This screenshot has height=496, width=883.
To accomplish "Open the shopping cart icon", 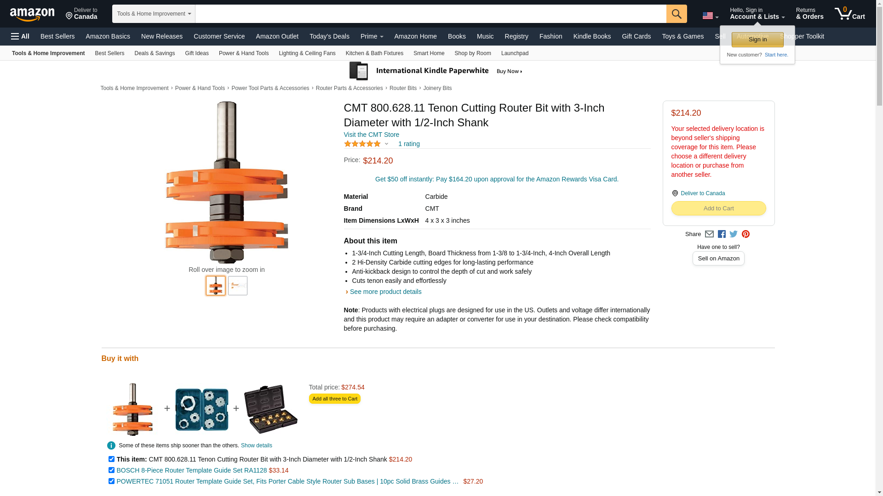I will (849, 14).
